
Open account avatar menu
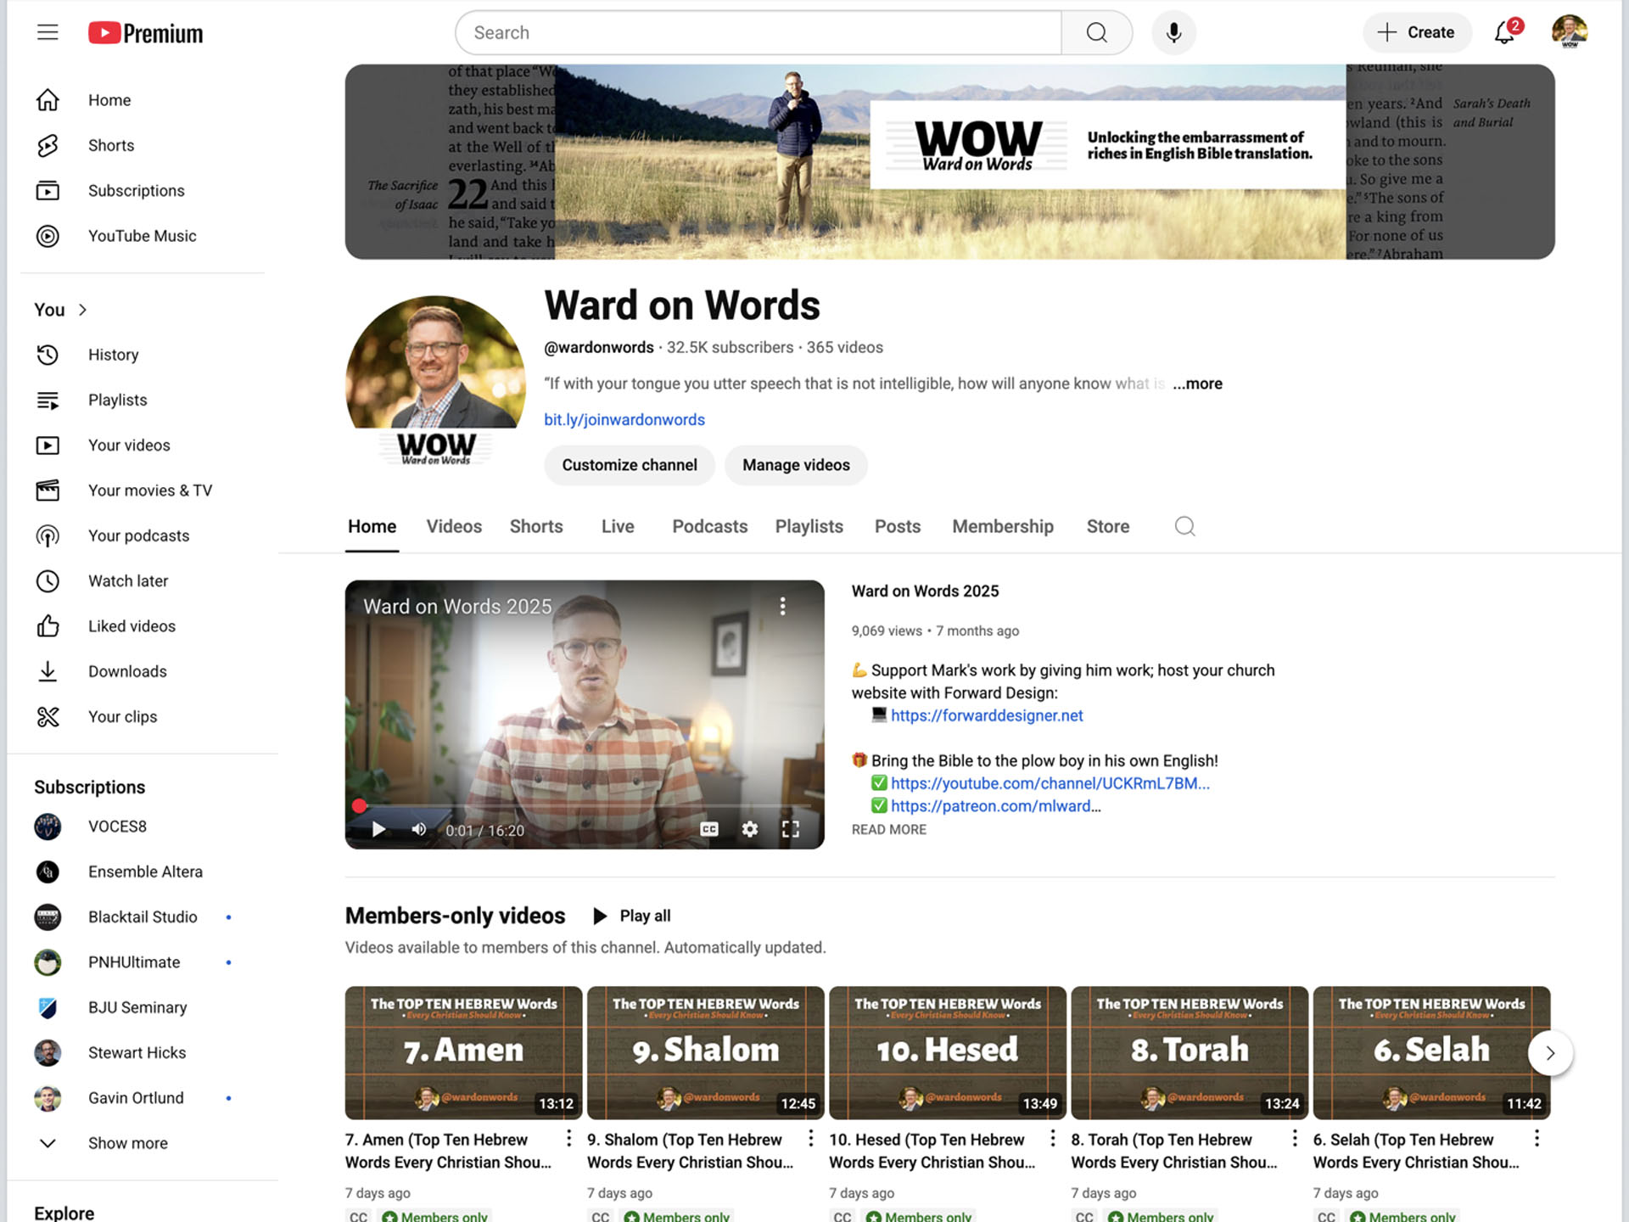click(1569, 32)
